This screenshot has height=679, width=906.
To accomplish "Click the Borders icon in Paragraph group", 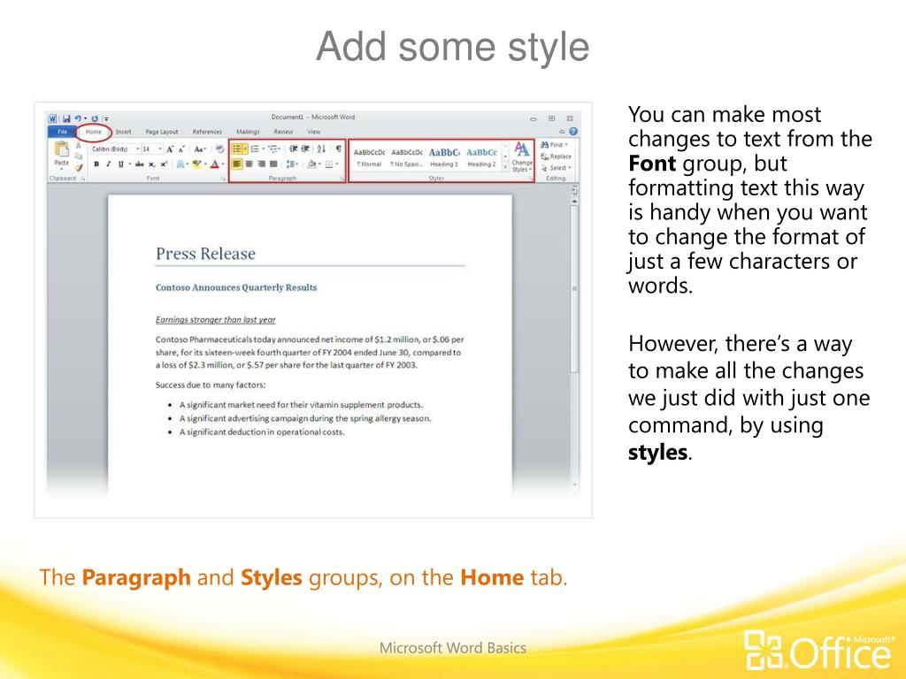I will tap(329, 164).
